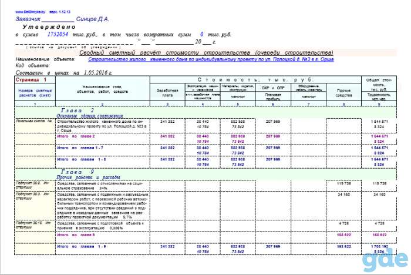
Task: Click the approved sum value 1752054
Action: [58, 34]
